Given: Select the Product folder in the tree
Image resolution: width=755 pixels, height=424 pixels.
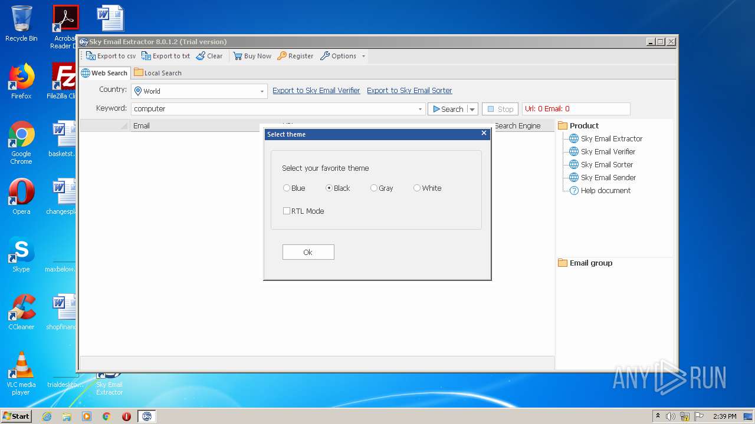Looking at the screenshot, I should [x=578, y=125].
